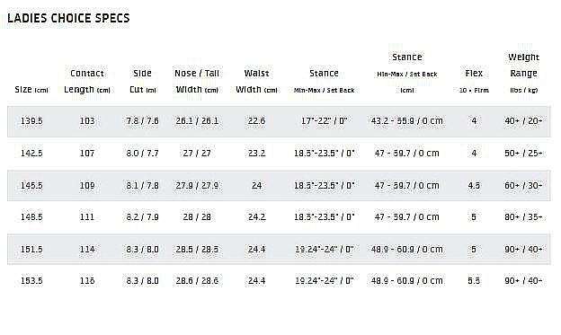561x335 pixels.
Task: Select the 148.5 size row cell
Action: pos(31,217)
